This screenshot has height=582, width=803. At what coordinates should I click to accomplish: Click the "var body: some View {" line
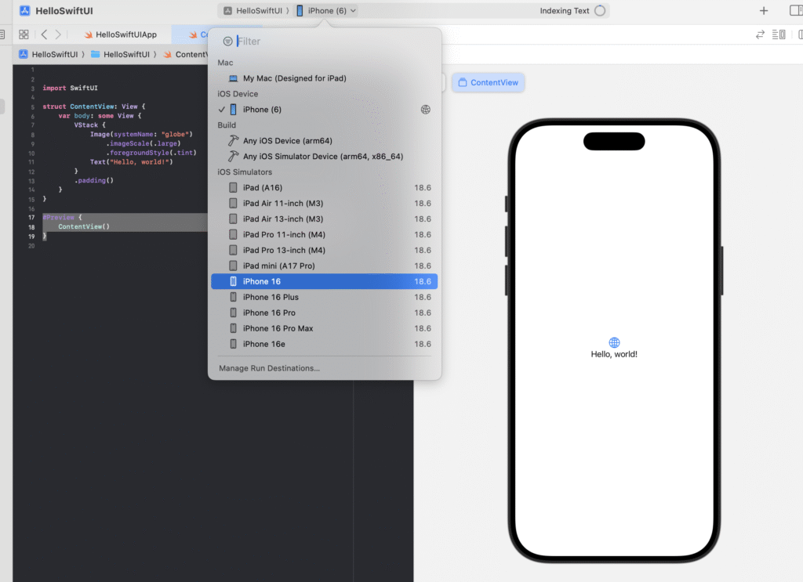coord(100,116)
